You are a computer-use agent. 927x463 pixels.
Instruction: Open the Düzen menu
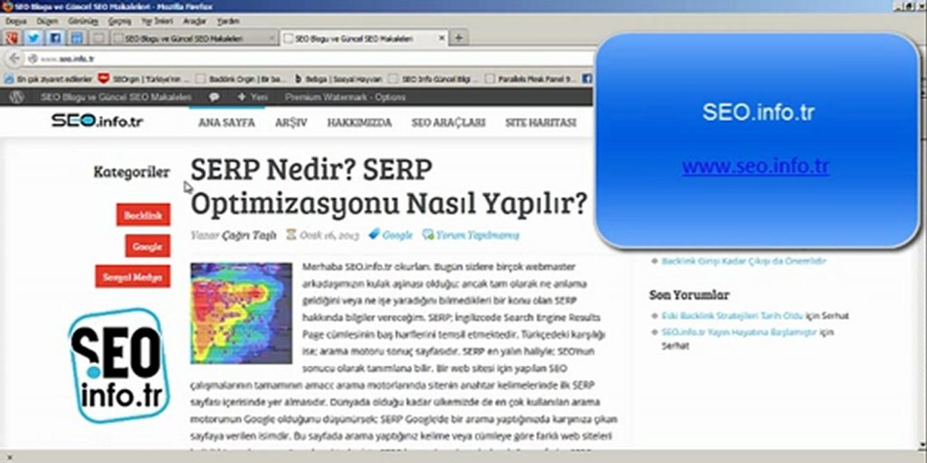[x=47, y=21]
